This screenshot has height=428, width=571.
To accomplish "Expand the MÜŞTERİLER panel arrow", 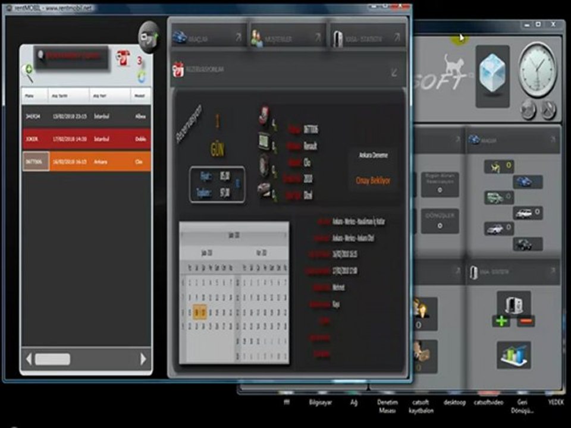I will [x=318, y=37].
